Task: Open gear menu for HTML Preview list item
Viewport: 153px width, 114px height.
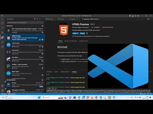Action: point(42,40)
